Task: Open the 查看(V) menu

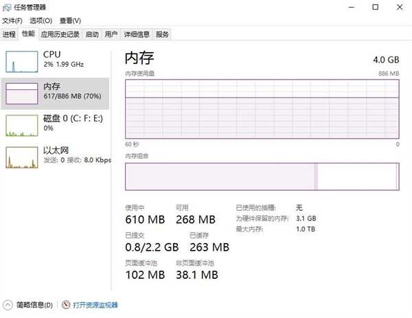Action: coord(69,21)
